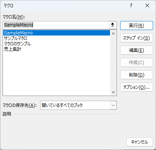Image resolution: width=156 pixels, height=150 pixels.
Task: Open the 開いているすべてのブック combo box
Action: [79, 105]
